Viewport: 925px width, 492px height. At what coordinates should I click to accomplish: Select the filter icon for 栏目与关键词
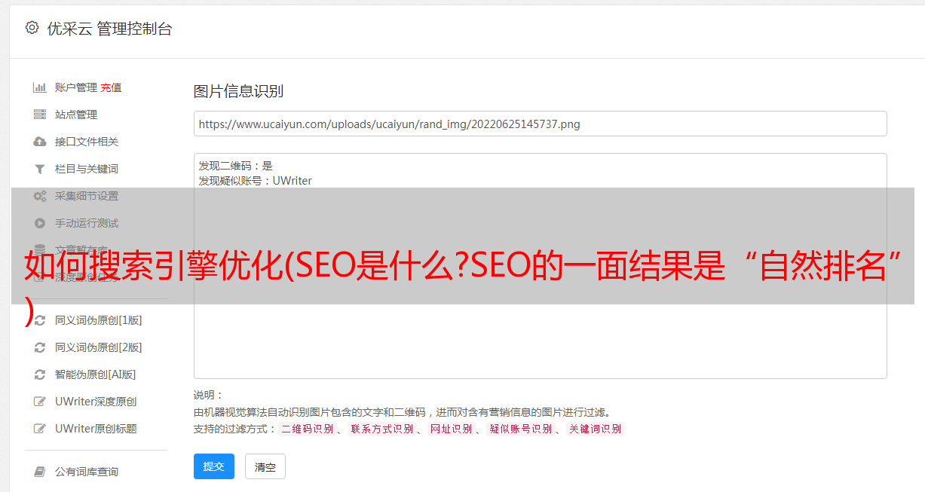click(x=40, y=169)
